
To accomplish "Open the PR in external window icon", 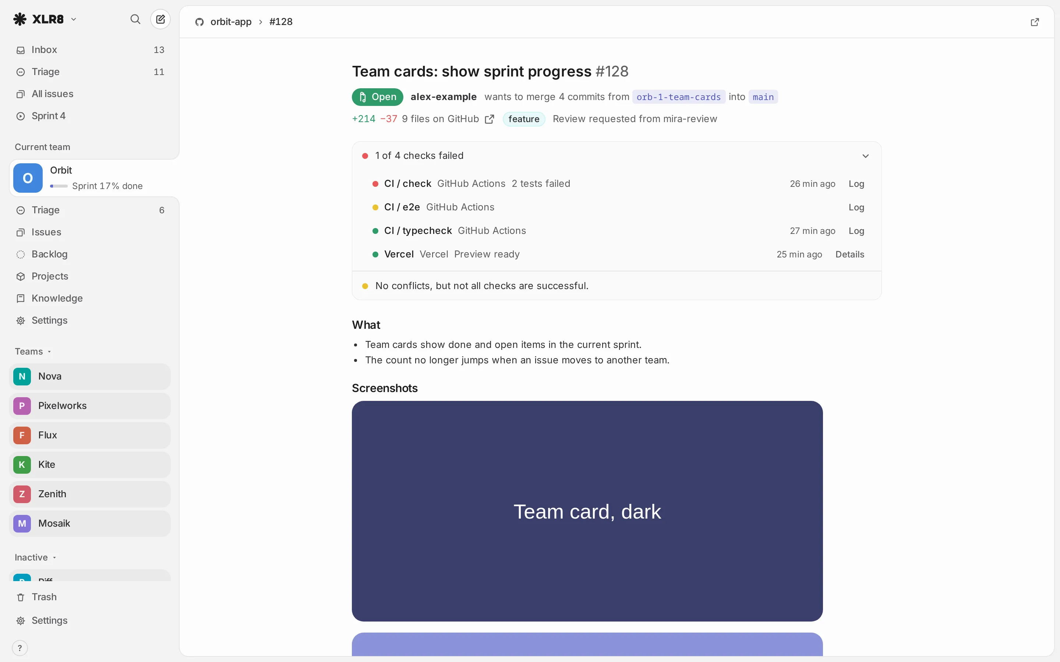I will (x=1035, y=22).
